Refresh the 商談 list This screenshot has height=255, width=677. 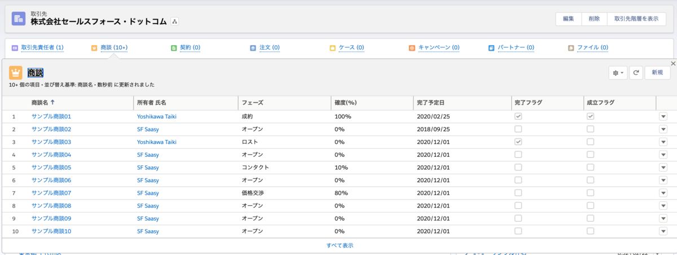click(636, 73)
